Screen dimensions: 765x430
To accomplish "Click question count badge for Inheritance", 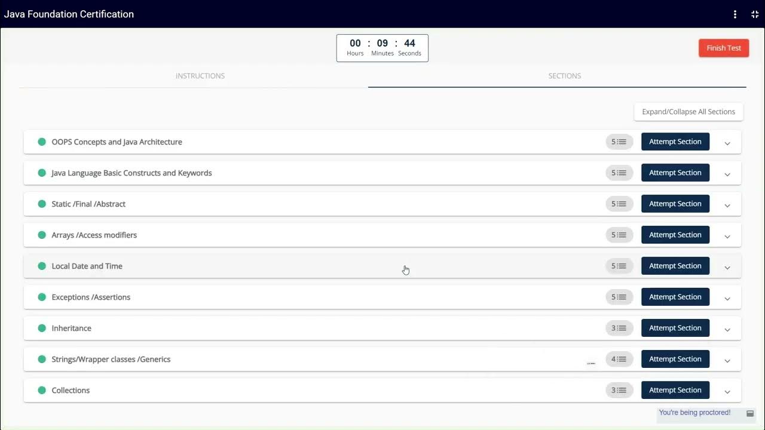I will tap(619, 328).
